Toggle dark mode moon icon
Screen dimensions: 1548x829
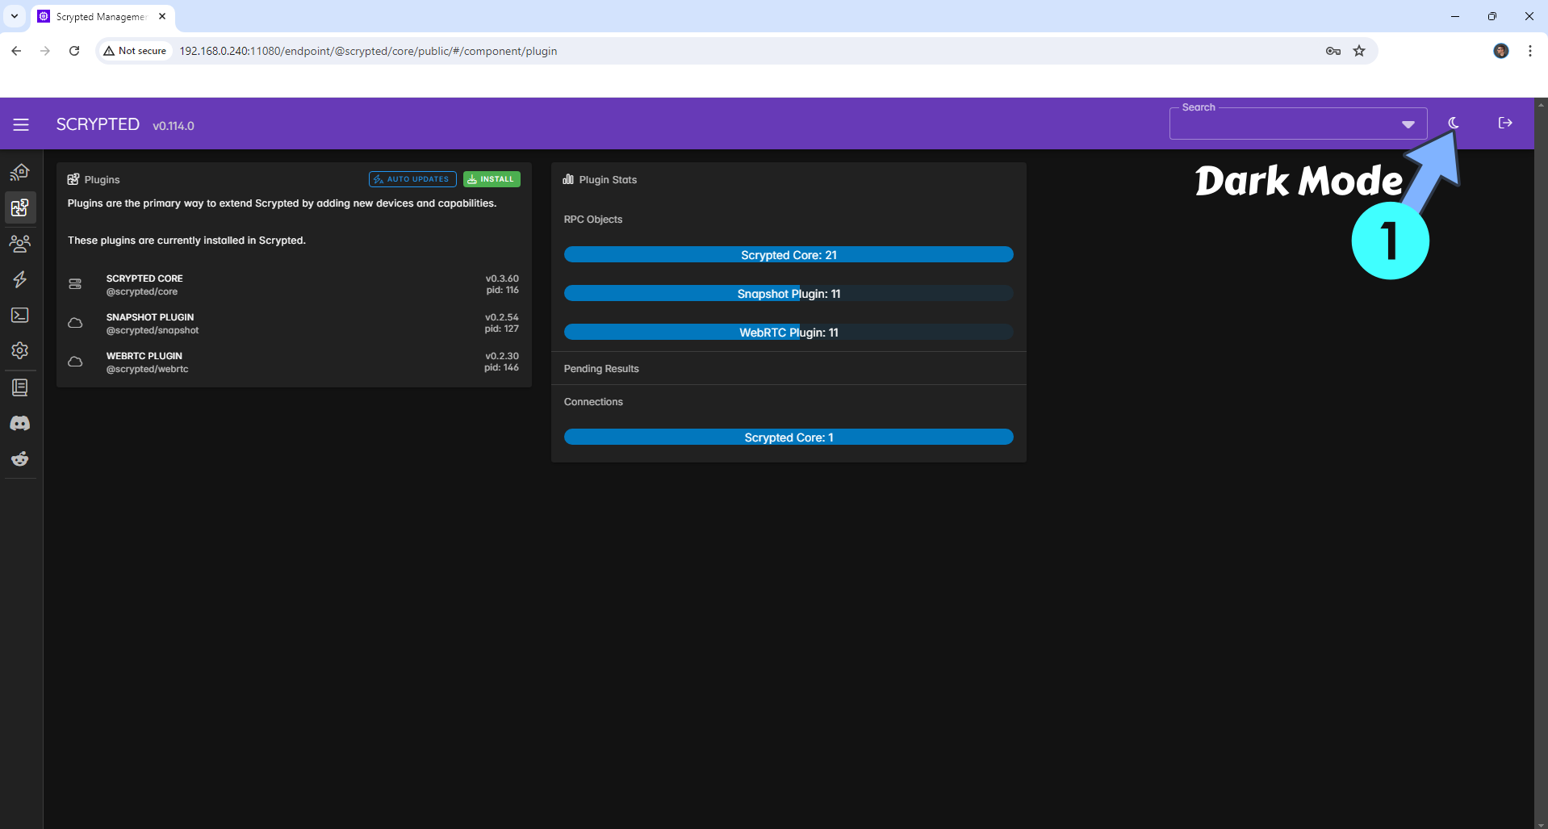(x=1454, y=123)
